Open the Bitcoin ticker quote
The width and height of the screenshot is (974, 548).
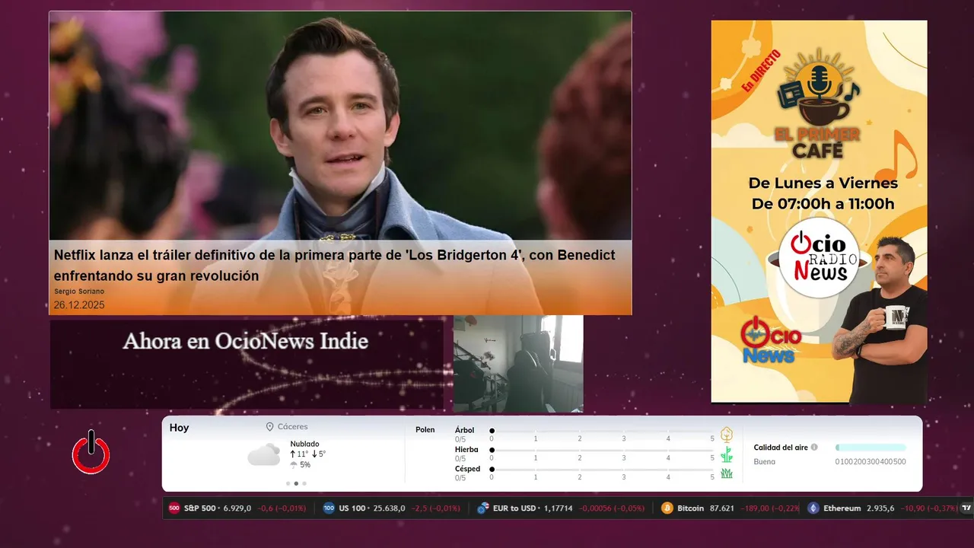point(730,508)
